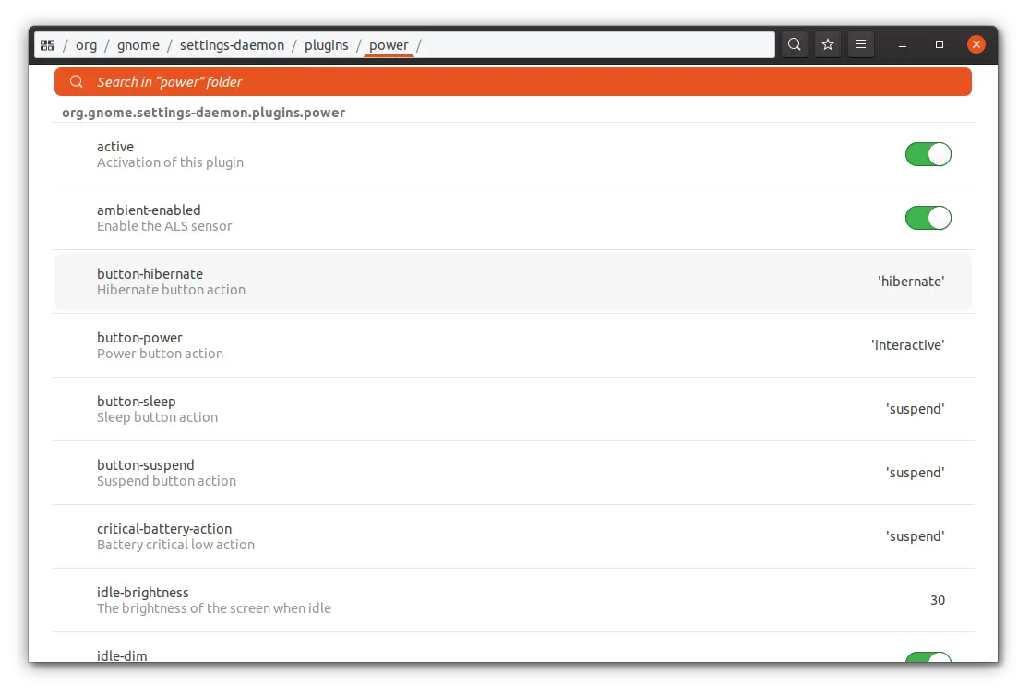Viewport: 1030px width, 697px height.
Task: Open the 'button-suspend' key row
Action: pos(512,473)
